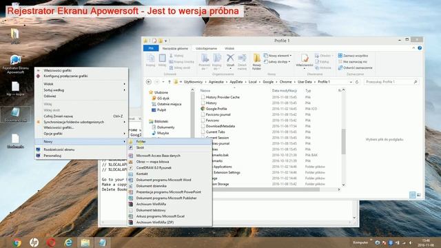Select the Google Profile file
The width and height of the screenshot is (441, 248).
coord(216,109)
